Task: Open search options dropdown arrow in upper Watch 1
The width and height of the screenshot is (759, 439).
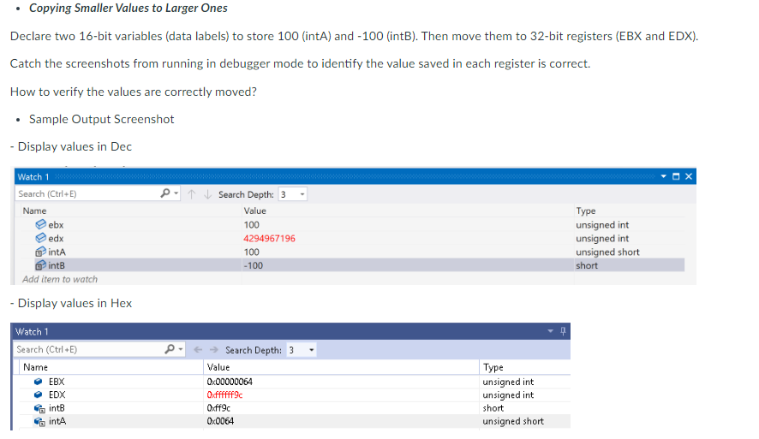Action: pyautogui.click(x=176, y=193)
